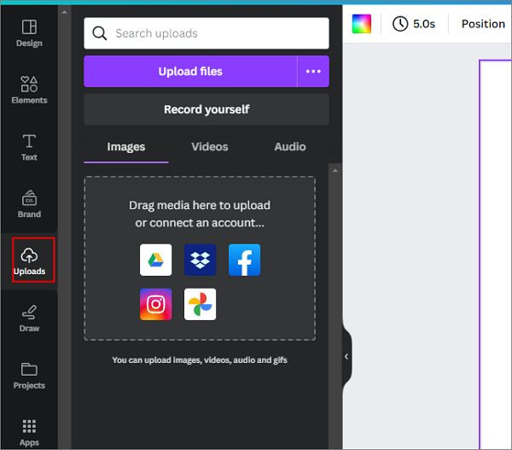The height and width of the screenshot is (450, 512).
Task: Open more upload options via three dots
Action: point(313,71)
